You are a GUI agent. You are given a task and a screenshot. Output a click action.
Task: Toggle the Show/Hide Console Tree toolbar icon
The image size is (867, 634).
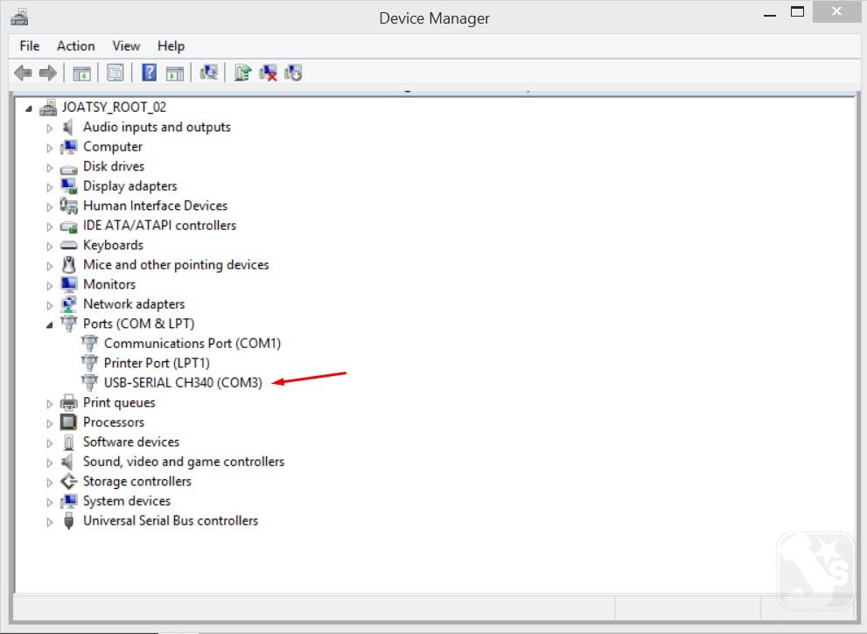tap(82, 73)
